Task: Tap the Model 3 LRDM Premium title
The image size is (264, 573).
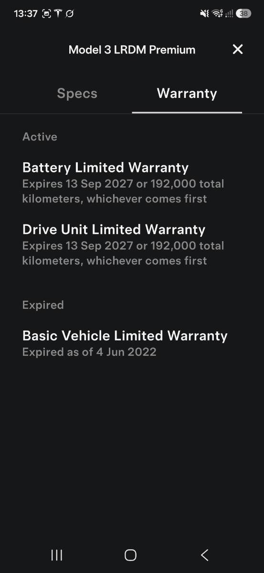Action: pos(132,50)
